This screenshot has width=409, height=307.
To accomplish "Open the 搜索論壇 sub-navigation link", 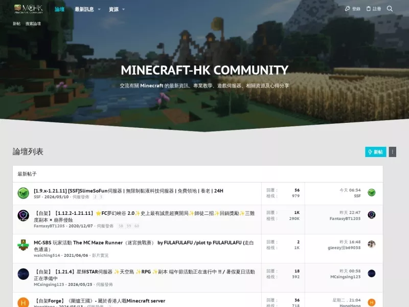I will click(33, 24).
